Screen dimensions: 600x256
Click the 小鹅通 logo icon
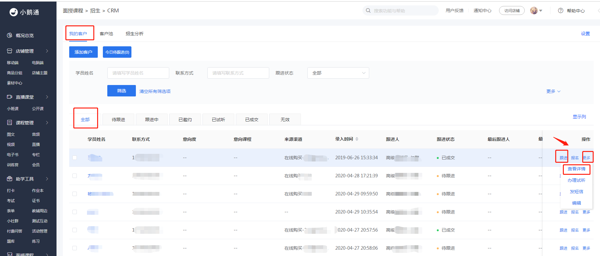point(14,12)
